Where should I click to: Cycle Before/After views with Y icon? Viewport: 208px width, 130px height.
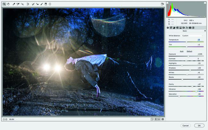pos(152,119)
